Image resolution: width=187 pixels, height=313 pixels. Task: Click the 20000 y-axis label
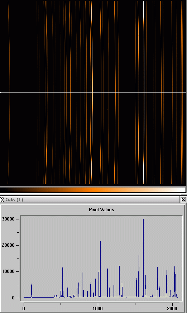[x=8, y=245]
